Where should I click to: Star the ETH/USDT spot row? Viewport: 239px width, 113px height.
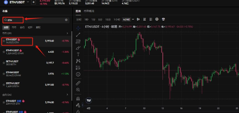point(4,41)
